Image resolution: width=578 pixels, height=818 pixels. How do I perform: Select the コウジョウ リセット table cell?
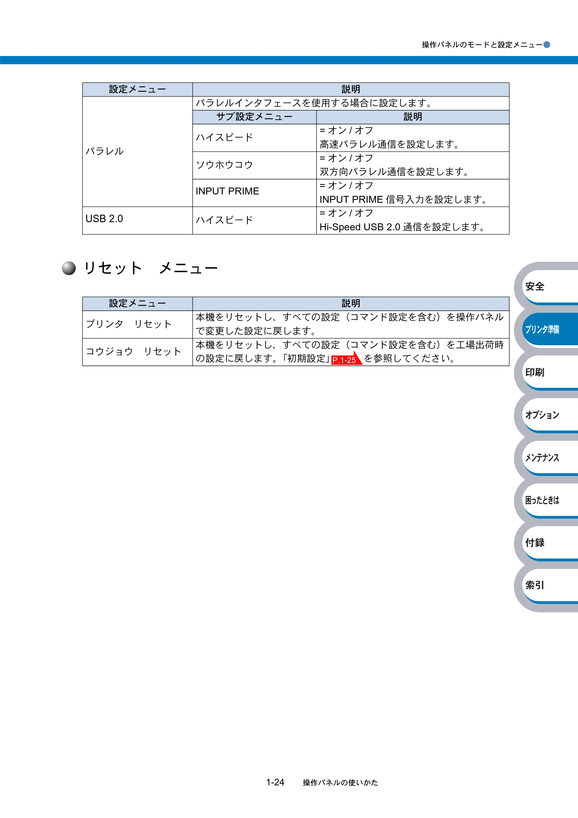click(138, 352)
